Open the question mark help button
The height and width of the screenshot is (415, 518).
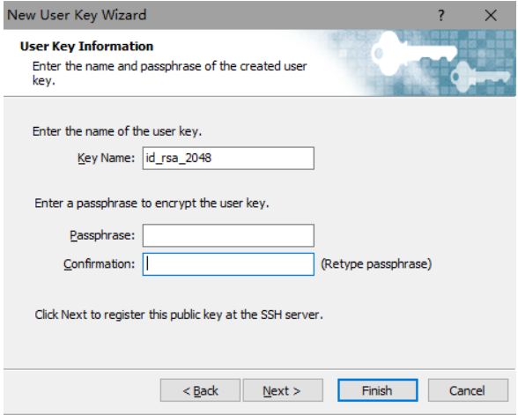tap(441, 15)
